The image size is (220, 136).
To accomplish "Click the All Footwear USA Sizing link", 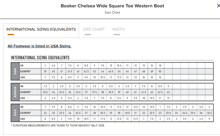I will [x=39, y=46].
